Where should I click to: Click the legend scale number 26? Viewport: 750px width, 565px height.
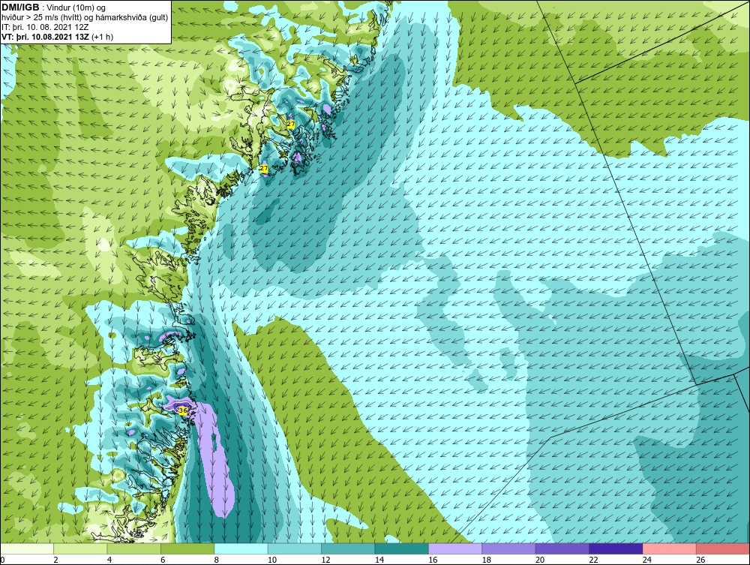pos(700,560)
